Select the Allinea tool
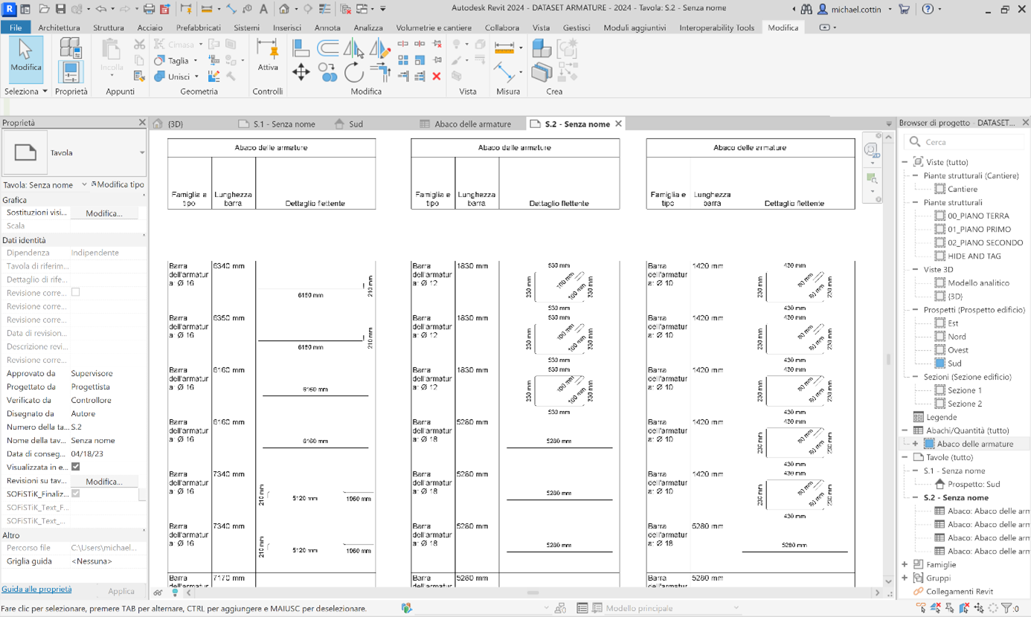The height and width of the screenshot is (617, 1031). [301, 46]
